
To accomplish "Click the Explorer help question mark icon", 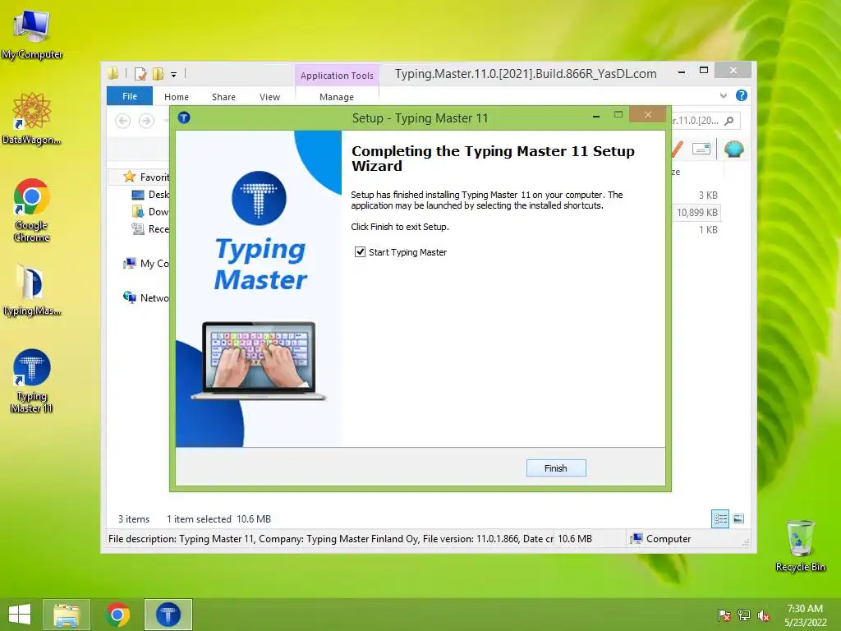I will point(742,95).
